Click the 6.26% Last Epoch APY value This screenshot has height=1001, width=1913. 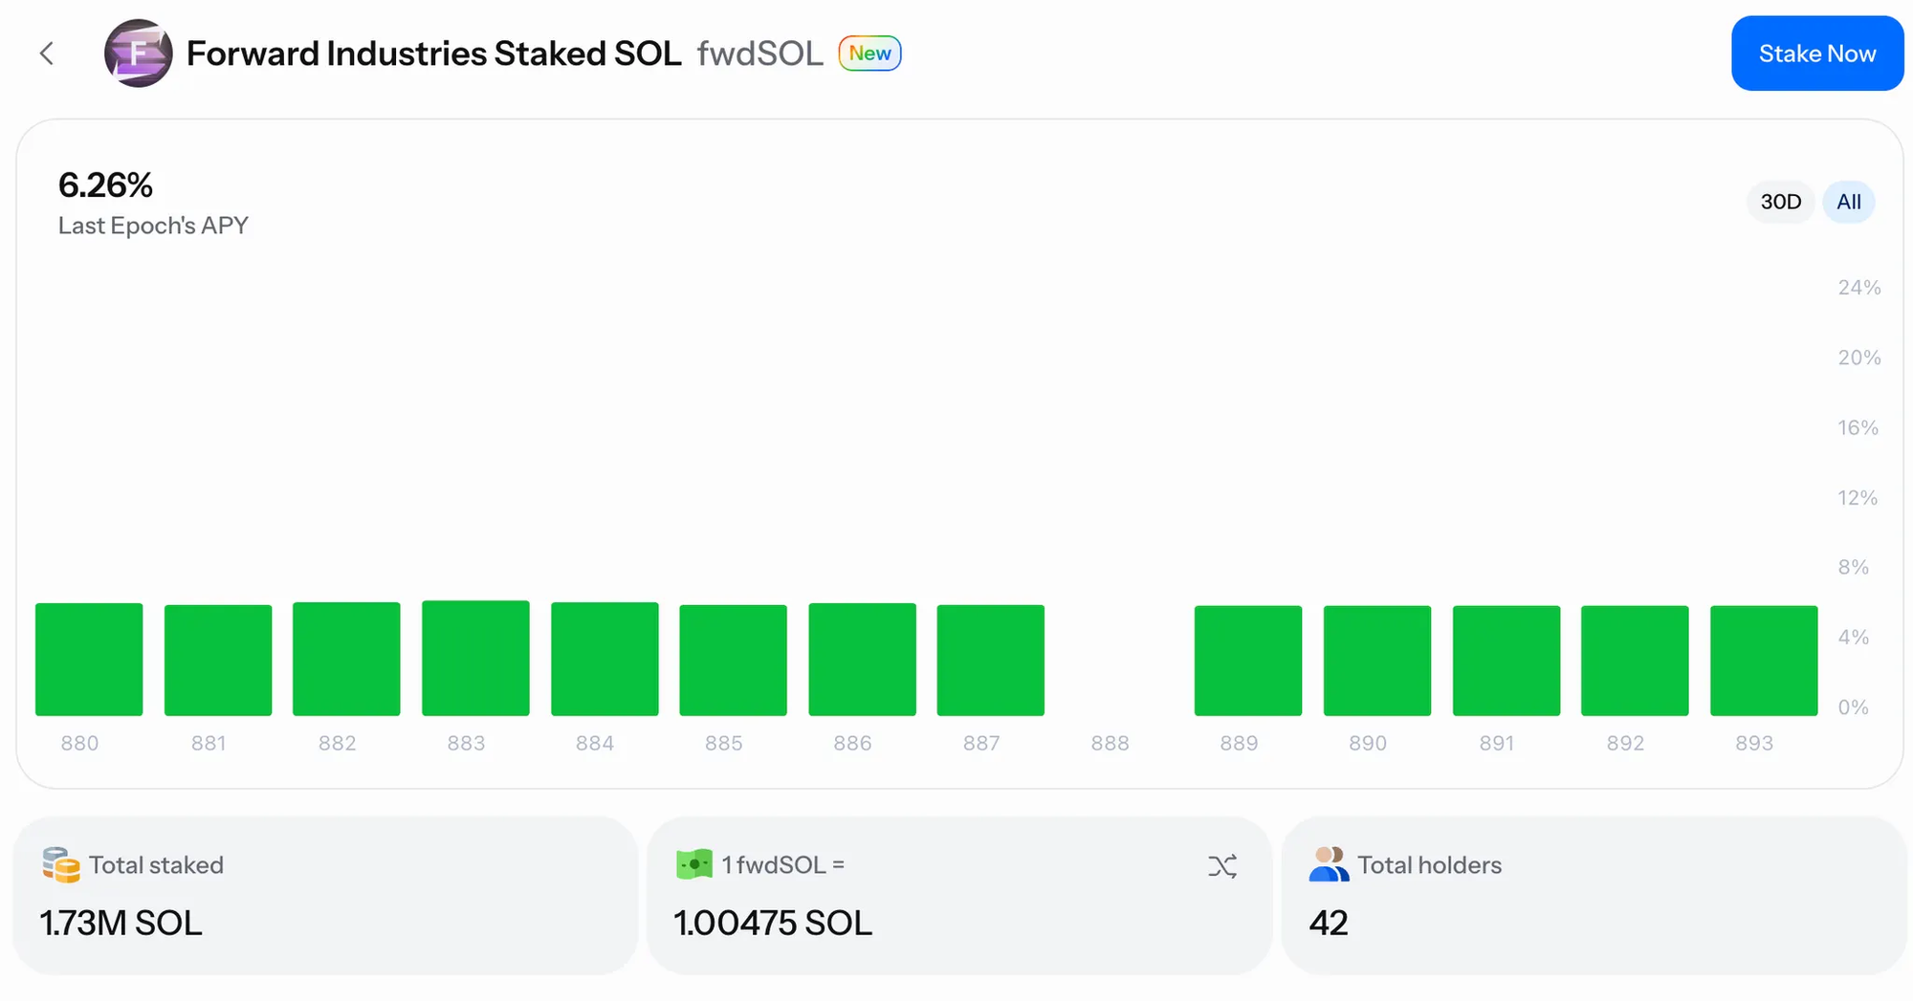coord(105,185)
